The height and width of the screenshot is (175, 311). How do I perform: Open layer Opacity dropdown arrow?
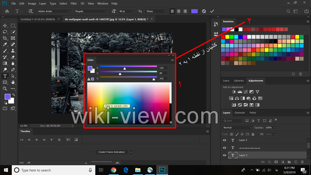pyautogui.click(x=275, y=127)
